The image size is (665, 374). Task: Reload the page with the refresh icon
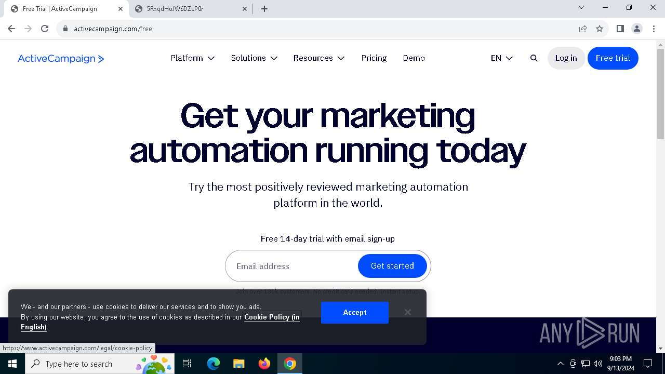(45, 29)
